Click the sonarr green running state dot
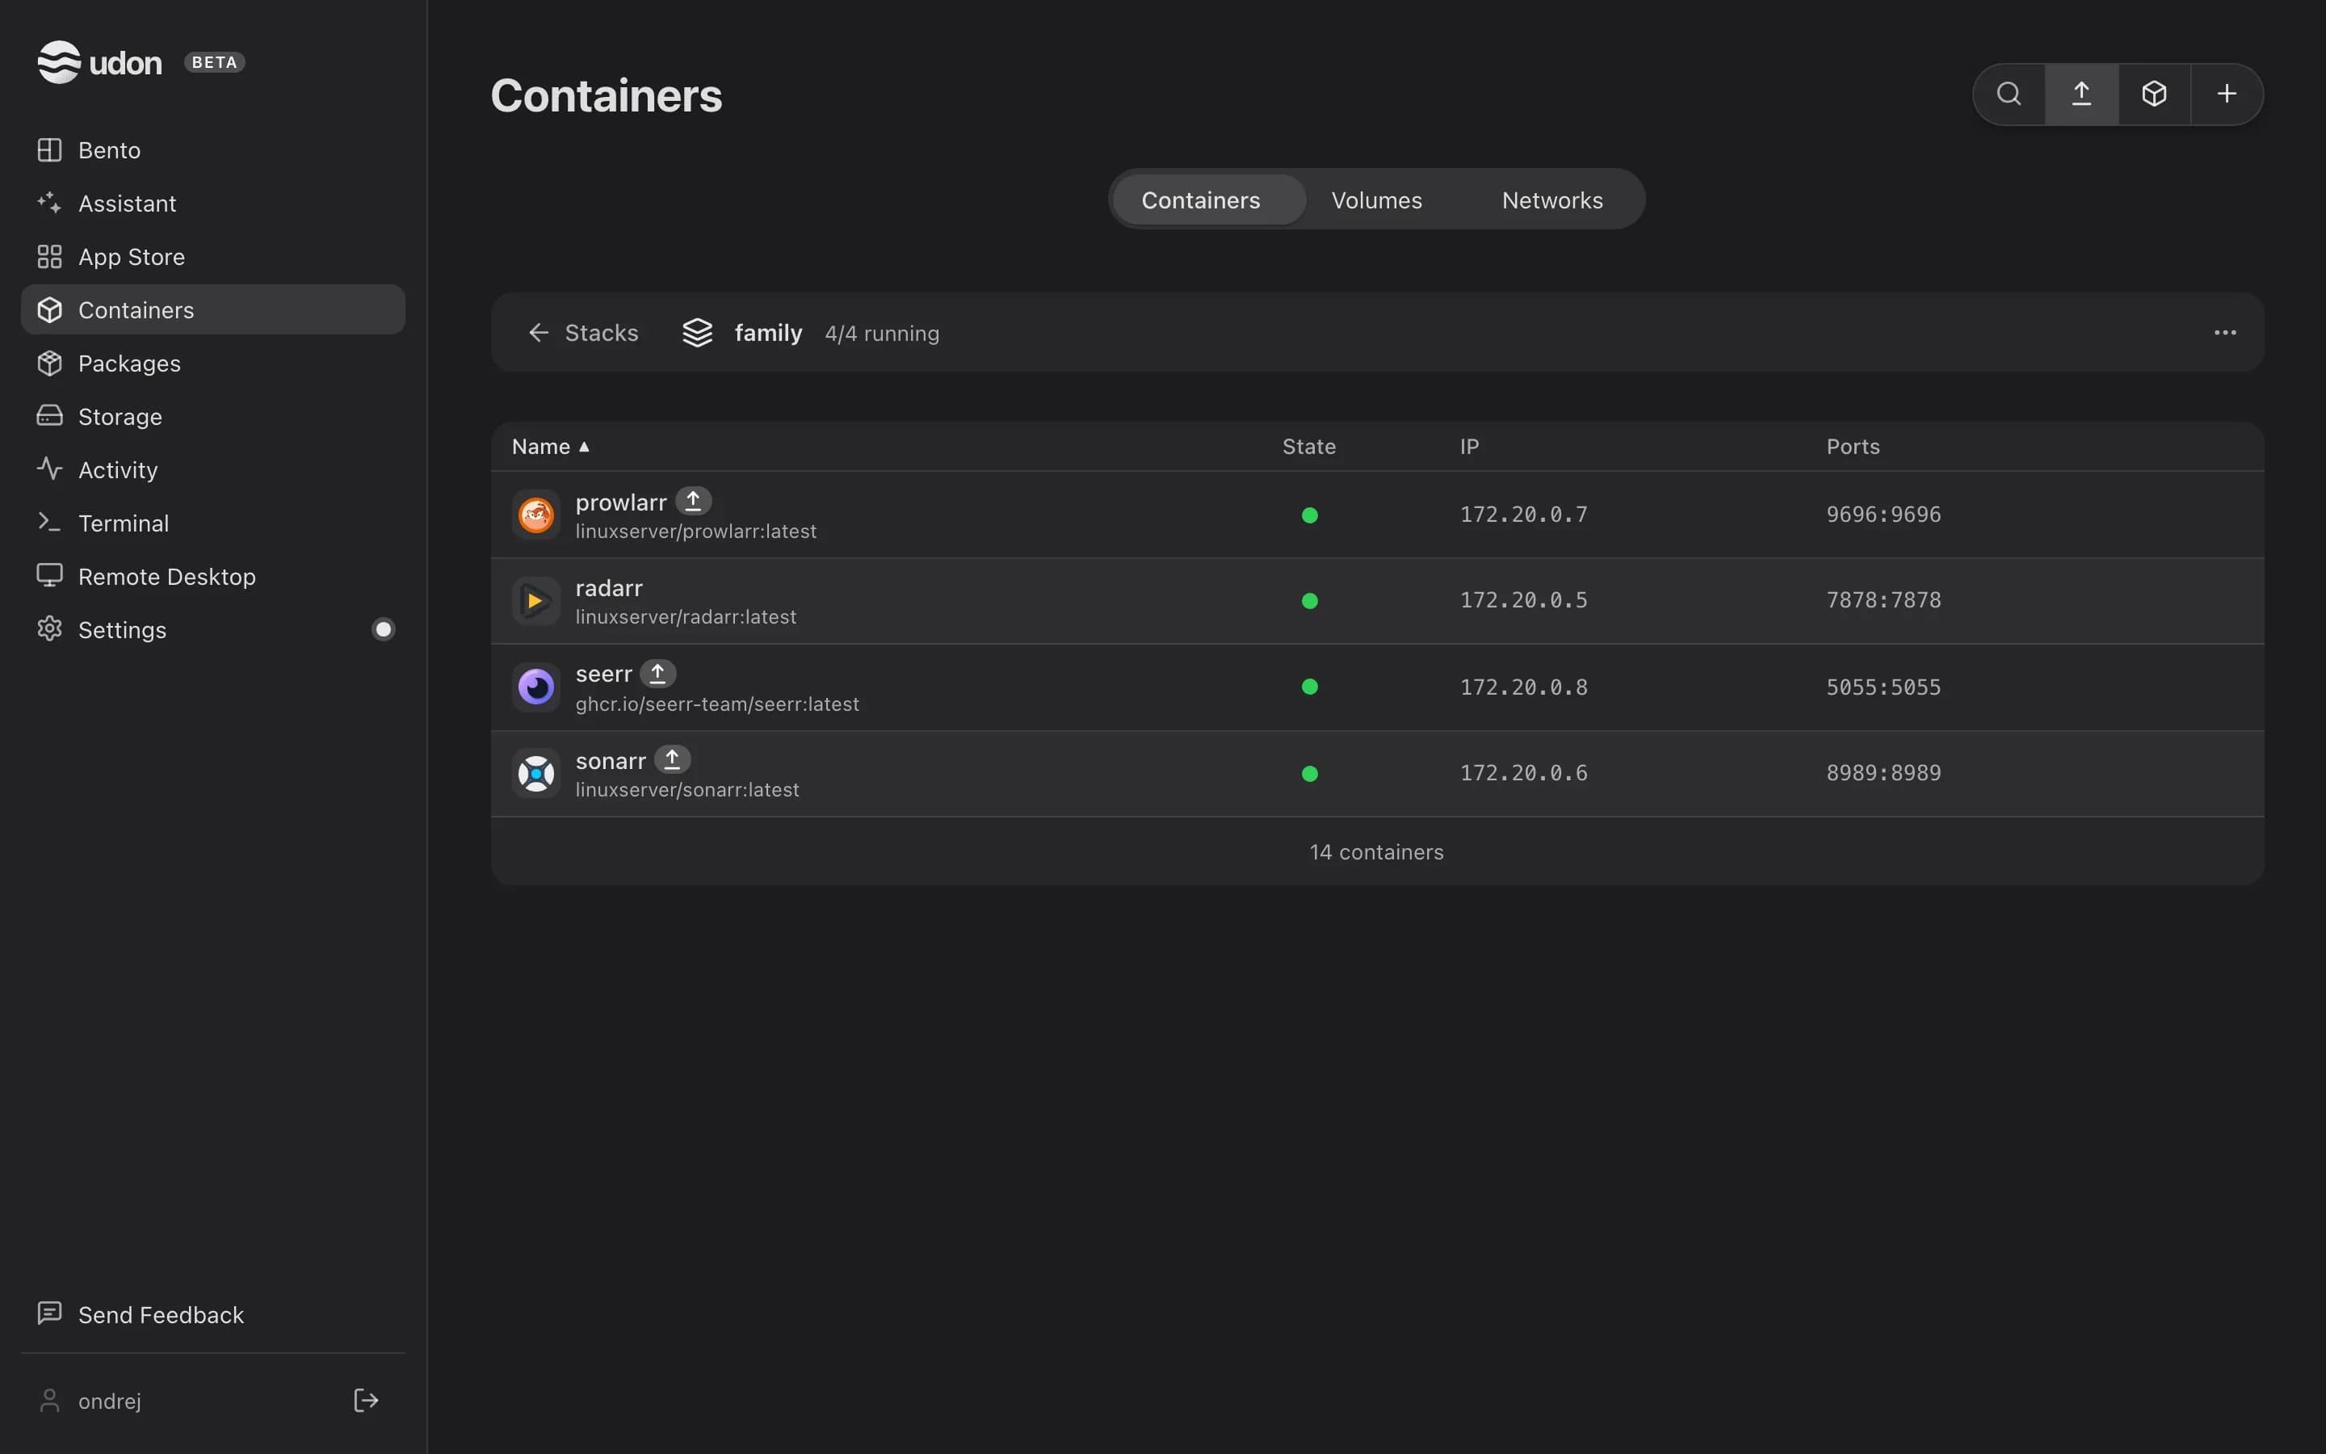 click(1309, 773)
